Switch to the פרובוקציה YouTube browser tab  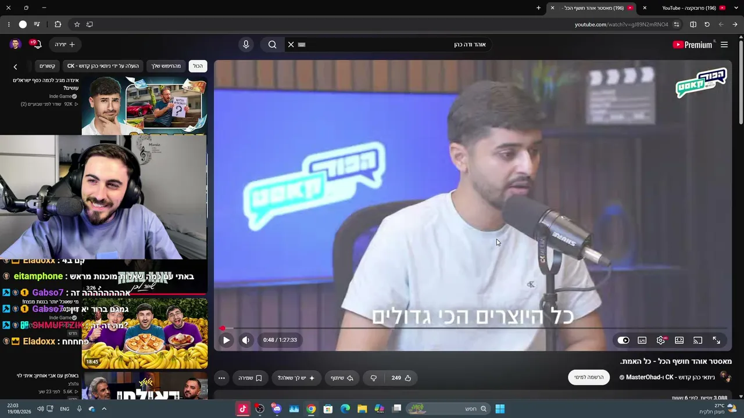click(689, 8)
